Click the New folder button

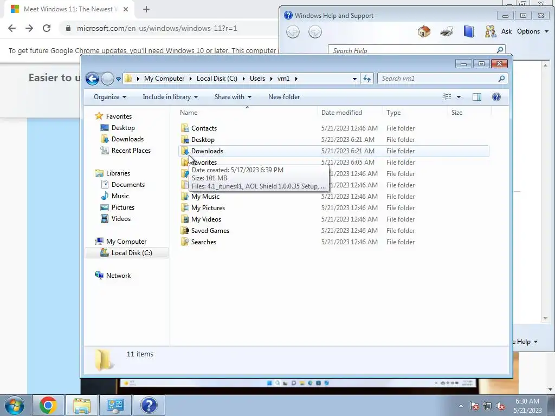(x=284, y=97)
